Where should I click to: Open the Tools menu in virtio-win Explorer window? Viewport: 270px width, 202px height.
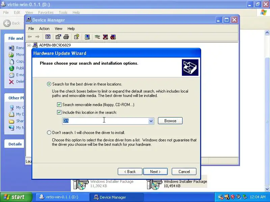[63, 12]
